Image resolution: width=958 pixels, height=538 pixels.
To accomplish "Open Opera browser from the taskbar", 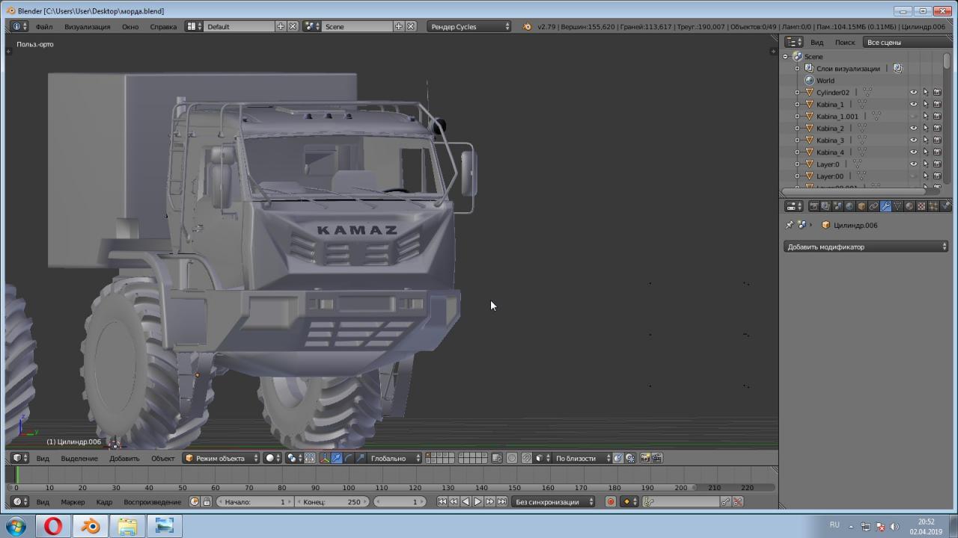I will click(x=52, y=526).
